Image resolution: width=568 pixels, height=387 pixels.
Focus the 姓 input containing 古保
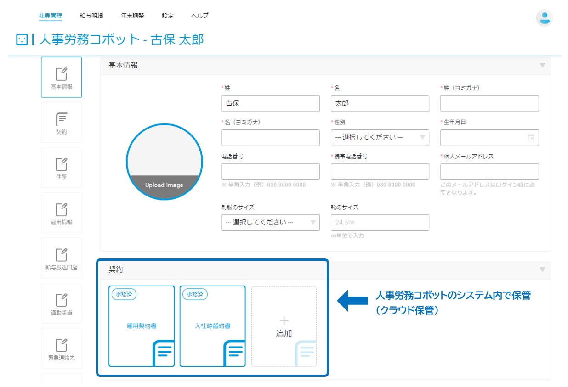point(270,103)
